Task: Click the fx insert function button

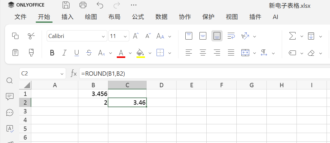Action: (74, 74)
